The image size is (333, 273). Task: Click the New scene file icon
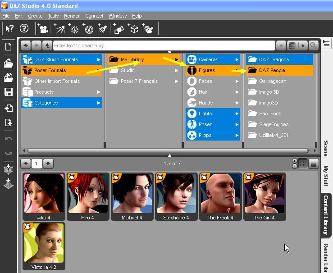[x=8, y=47]
